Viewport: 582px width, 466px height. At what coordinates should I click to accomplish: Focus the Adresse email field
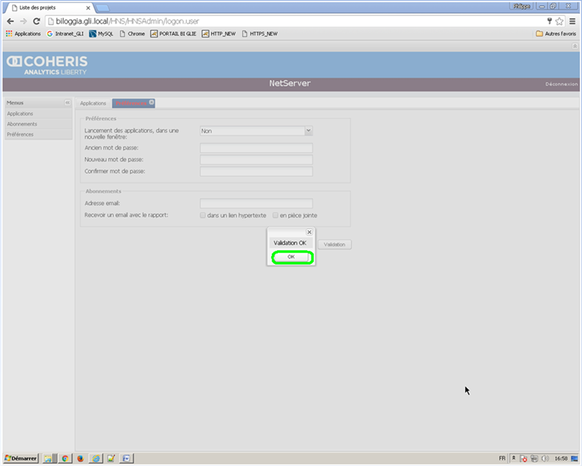[x=256, y=204]
